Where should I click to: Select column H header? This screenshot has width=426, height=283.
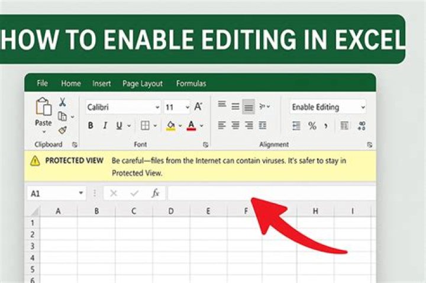(315, 211)
